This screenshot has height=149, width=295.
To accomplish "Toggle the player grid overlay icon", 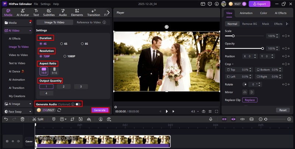I will pyautogui.click(x=210, y=111).
